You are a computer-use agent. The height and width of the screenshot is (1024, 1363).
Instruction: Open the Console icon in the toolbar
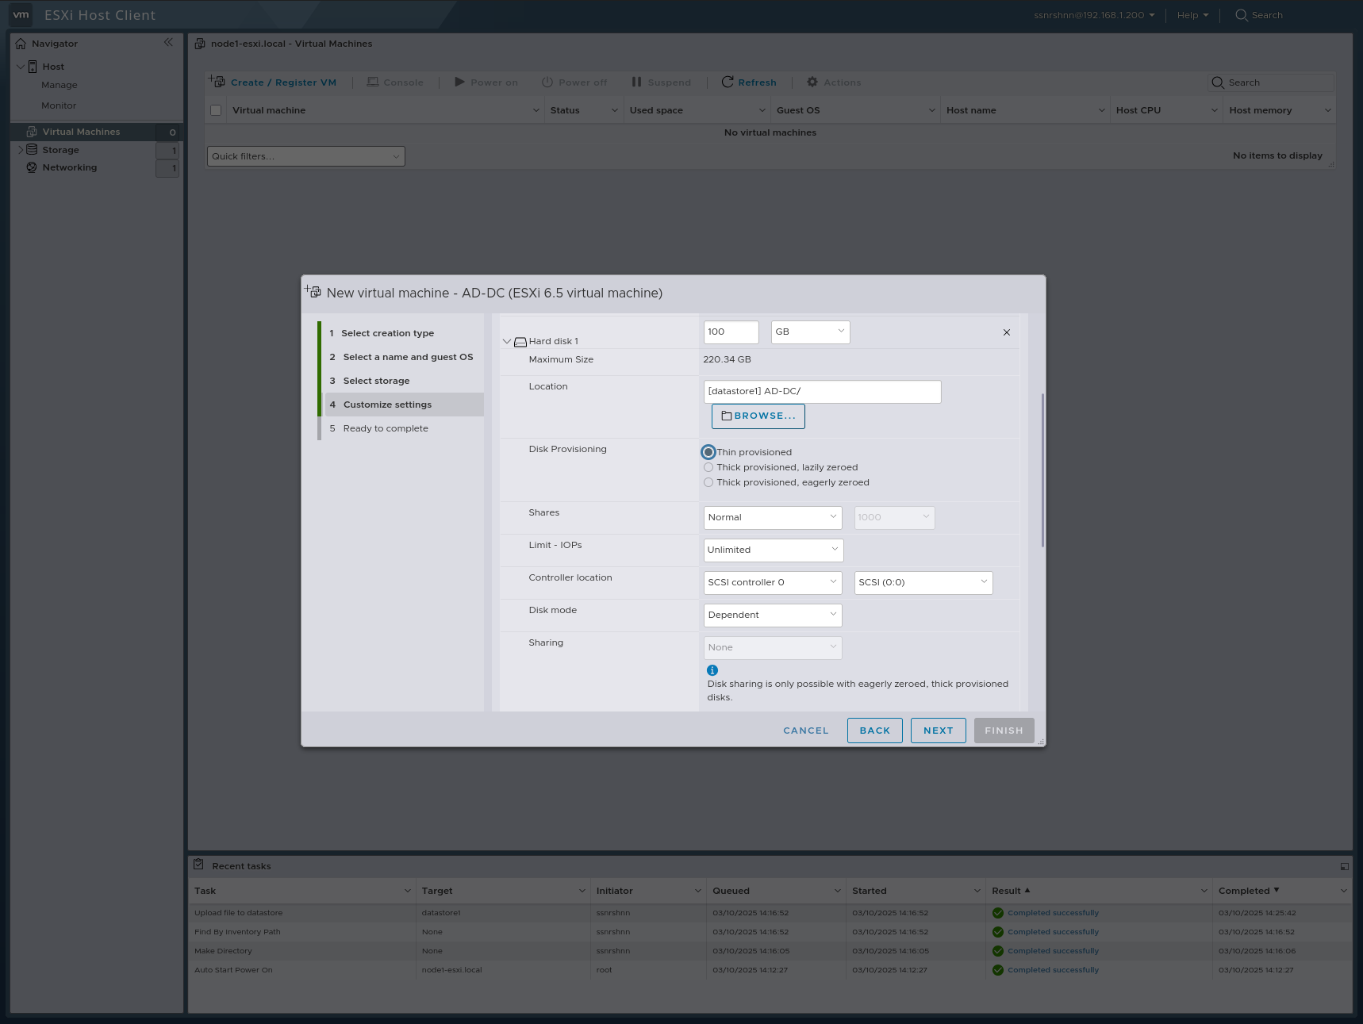(372, 82)
